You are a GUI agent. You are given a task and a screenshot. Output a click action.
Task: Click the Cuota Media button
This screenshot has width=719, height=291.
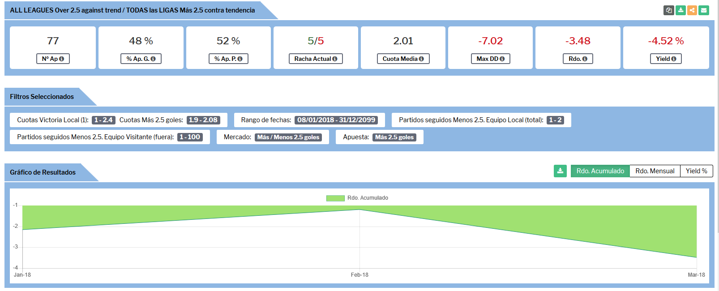(403, 59)
